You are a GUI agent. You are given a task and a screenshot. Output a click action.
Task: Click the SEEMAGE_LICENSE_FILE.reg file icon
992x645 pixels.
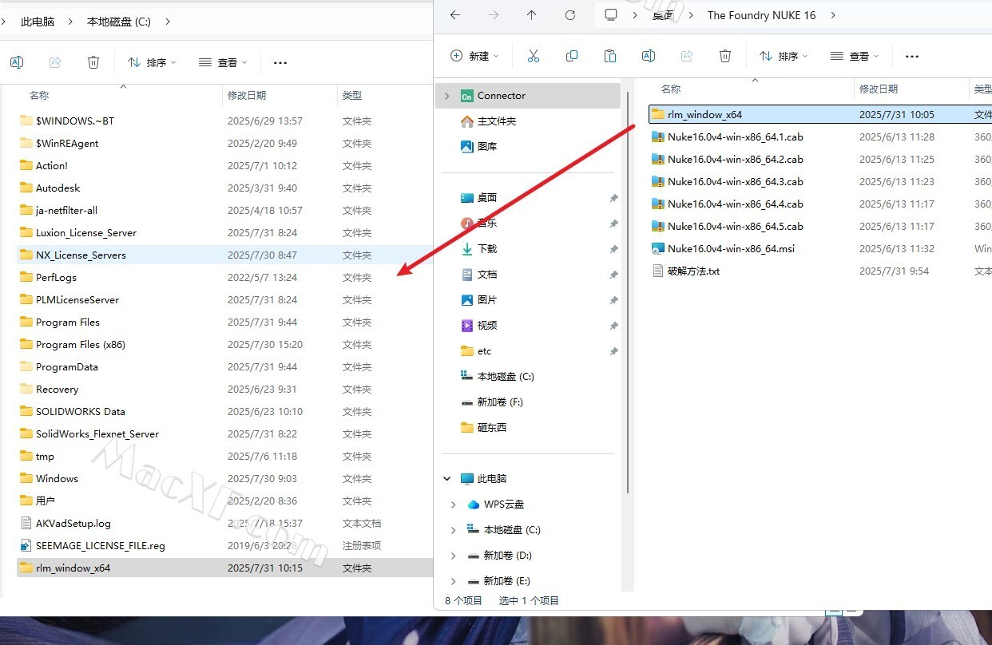click(x=26, y=546)
